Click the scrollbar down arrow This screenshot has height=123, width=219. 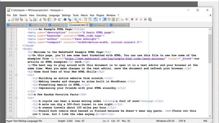click(x=210, y=116)
